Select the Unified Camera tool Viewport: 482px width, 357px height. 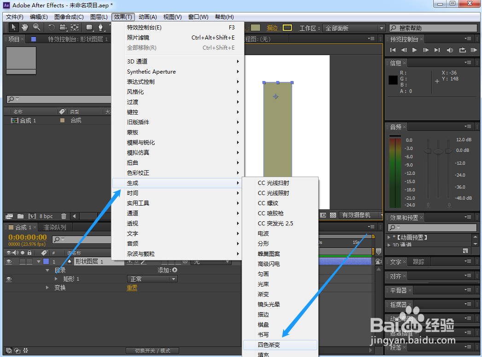point(63,27)
